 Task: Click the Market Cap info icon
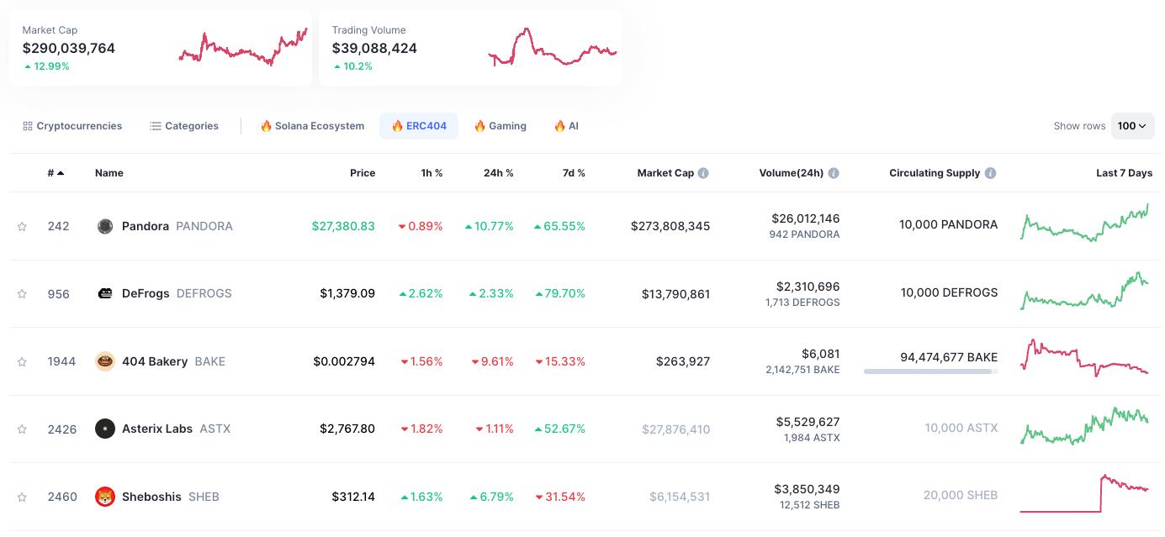click(703, 173)
